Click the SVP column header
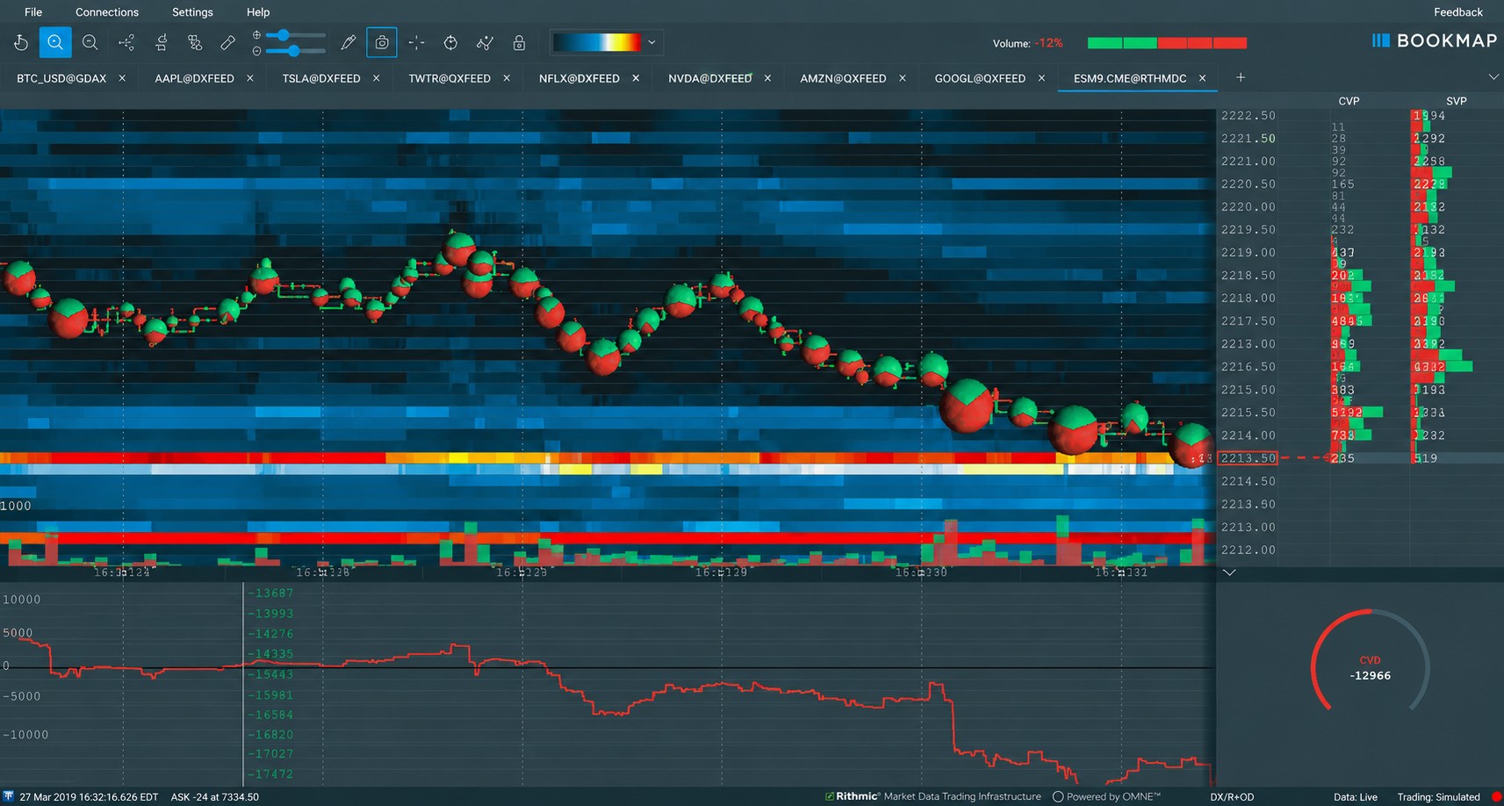The image size is (1504, 806). tap(1457, 101)
